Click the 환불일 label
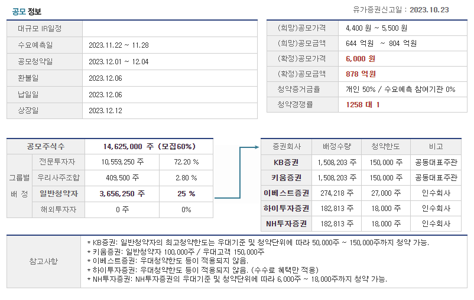474x300 pixels. click(28, 78)
